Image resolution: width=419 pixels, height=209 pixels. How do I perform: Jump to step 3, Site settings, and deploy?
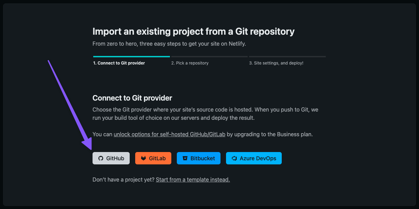[x=276, y=63]
